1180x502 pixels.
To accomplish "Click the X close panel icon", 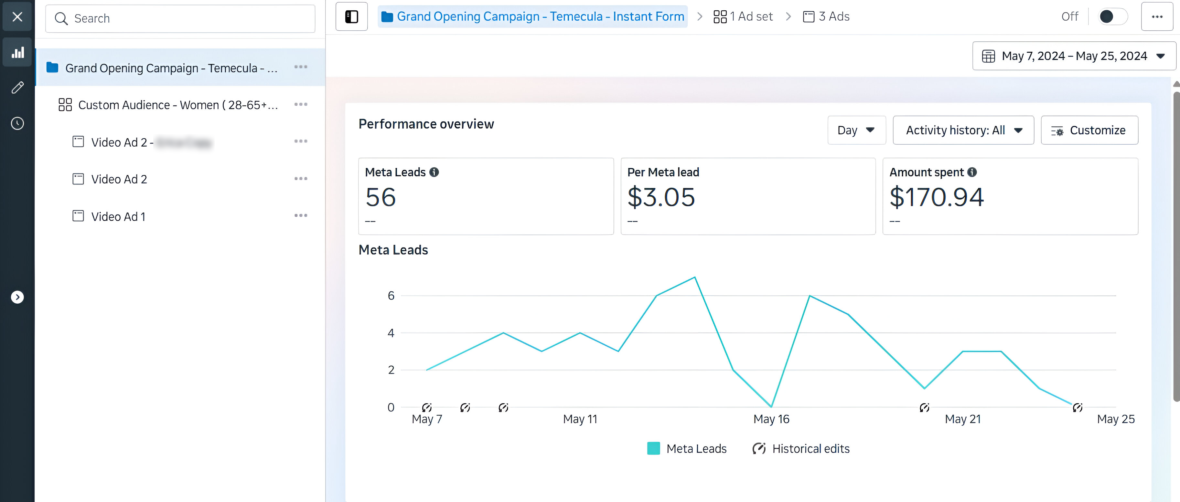I will (17, 17).
